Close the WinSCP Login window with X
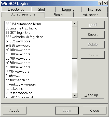The height and width of the screenshot is (117, 109). [105, 3]
